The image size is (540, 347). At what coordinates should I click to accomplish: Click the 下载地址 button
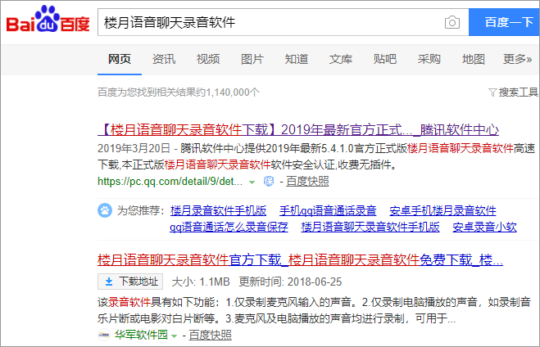tap(130, 282)
